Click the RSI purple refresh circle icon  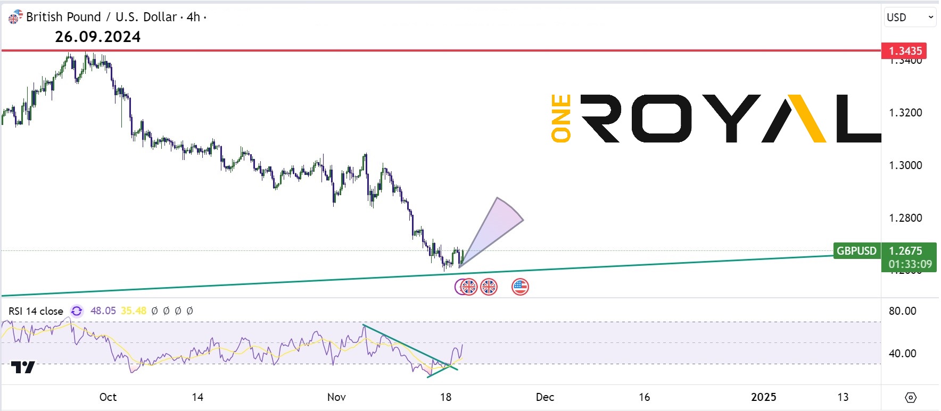tap(77, 311)
